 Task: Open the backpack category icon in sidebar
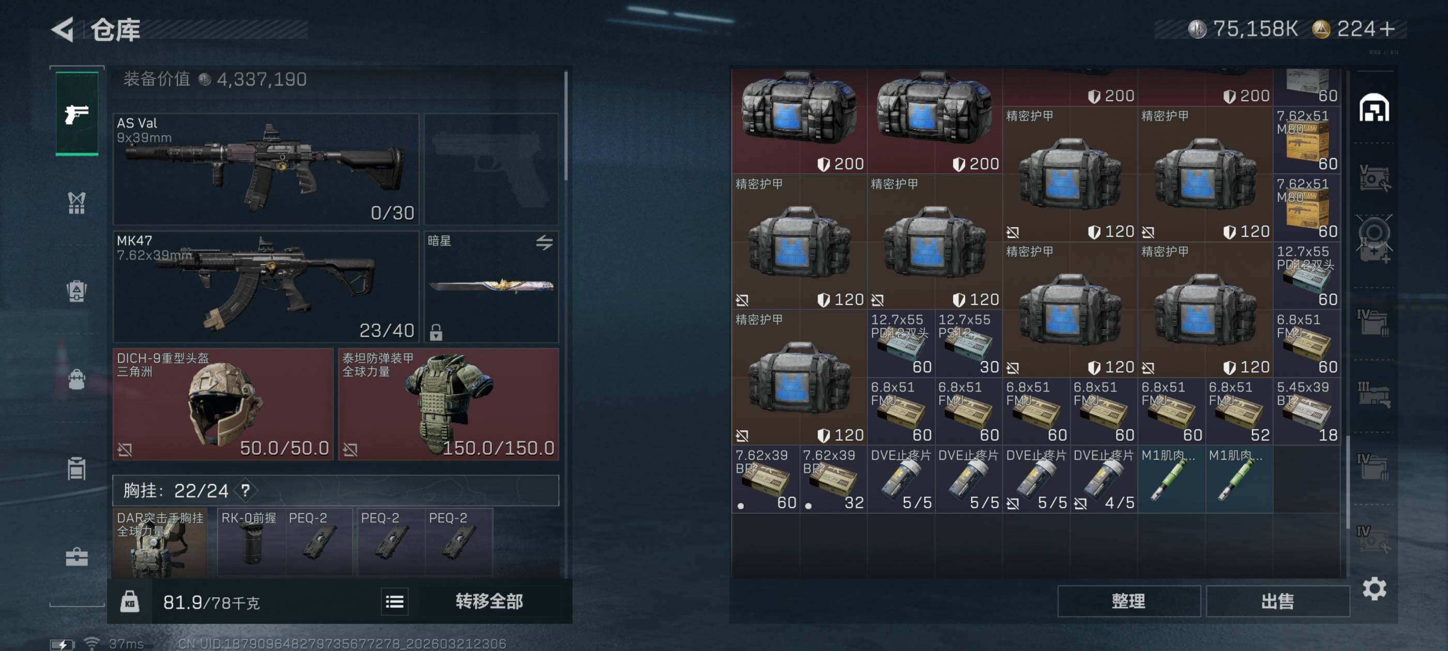pos(77,379)
